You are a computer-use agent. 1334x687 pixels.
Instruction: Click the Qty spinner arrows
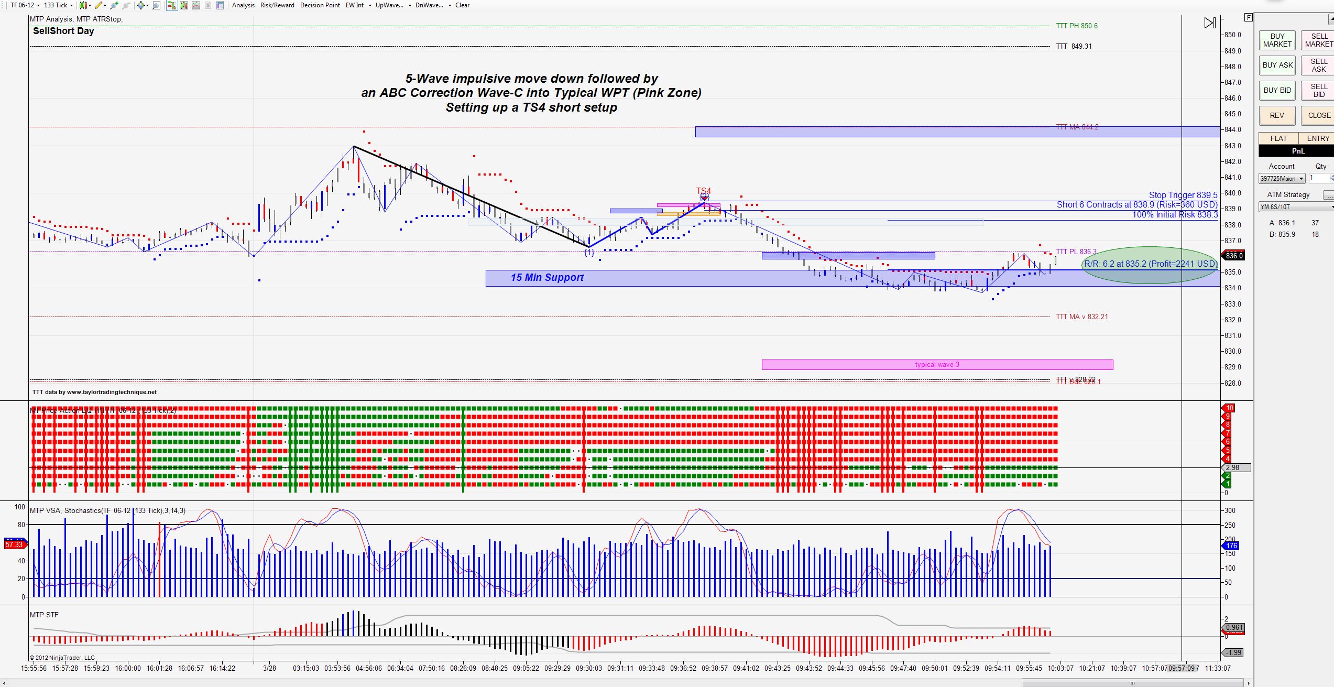pyautogui.click(x=1332, y=179)
